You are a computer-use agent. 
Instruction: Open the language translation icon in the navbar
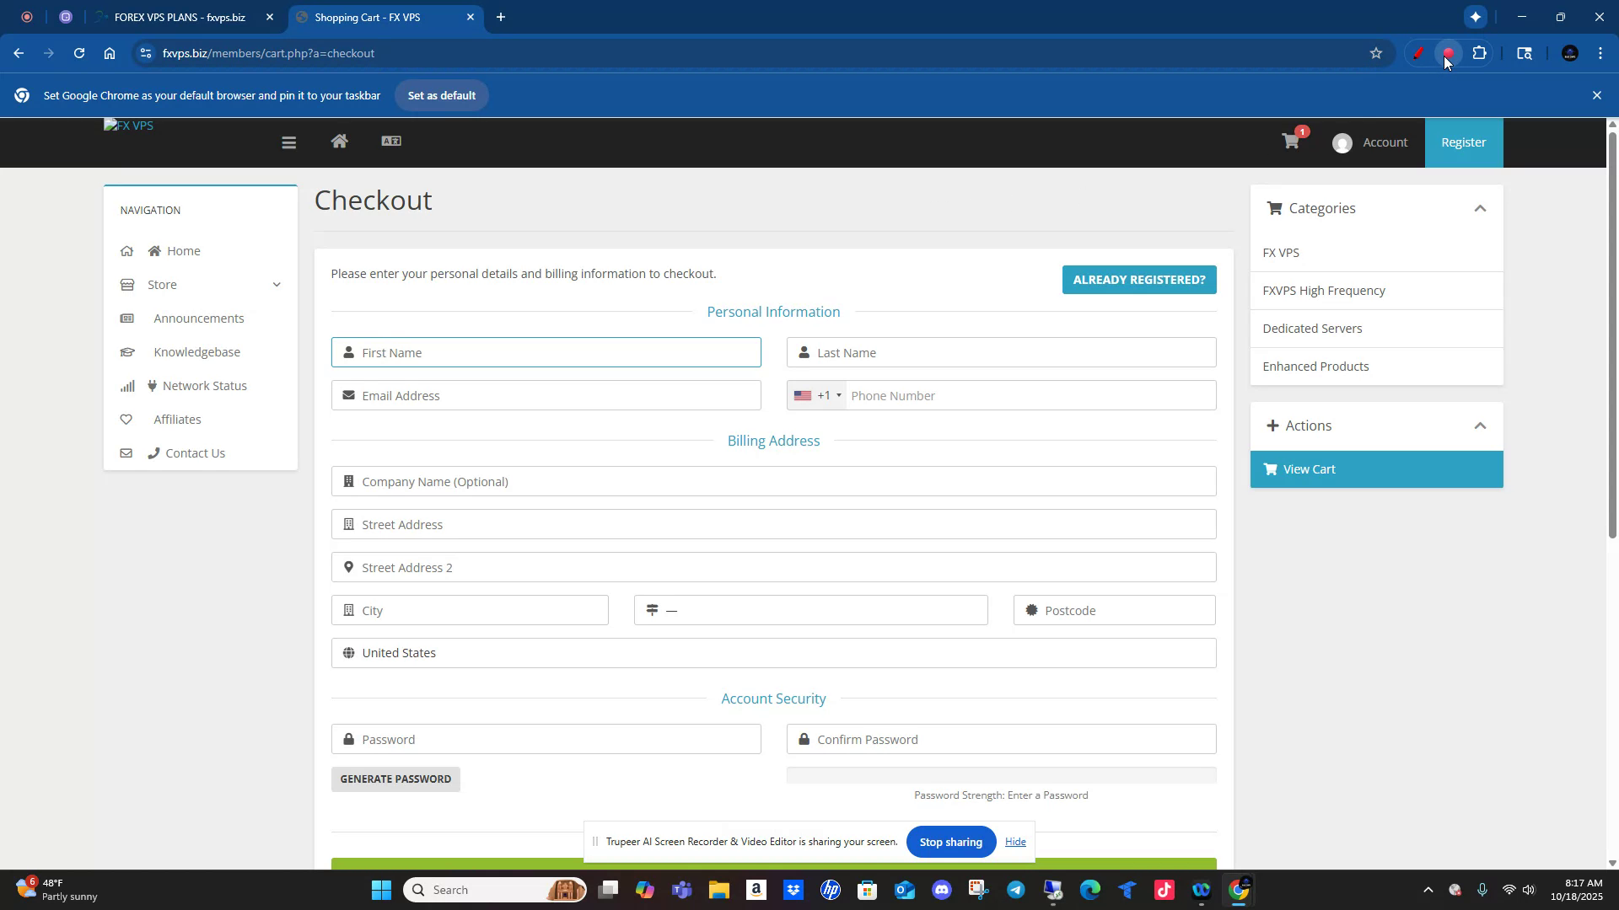click(x=391, y=142)
